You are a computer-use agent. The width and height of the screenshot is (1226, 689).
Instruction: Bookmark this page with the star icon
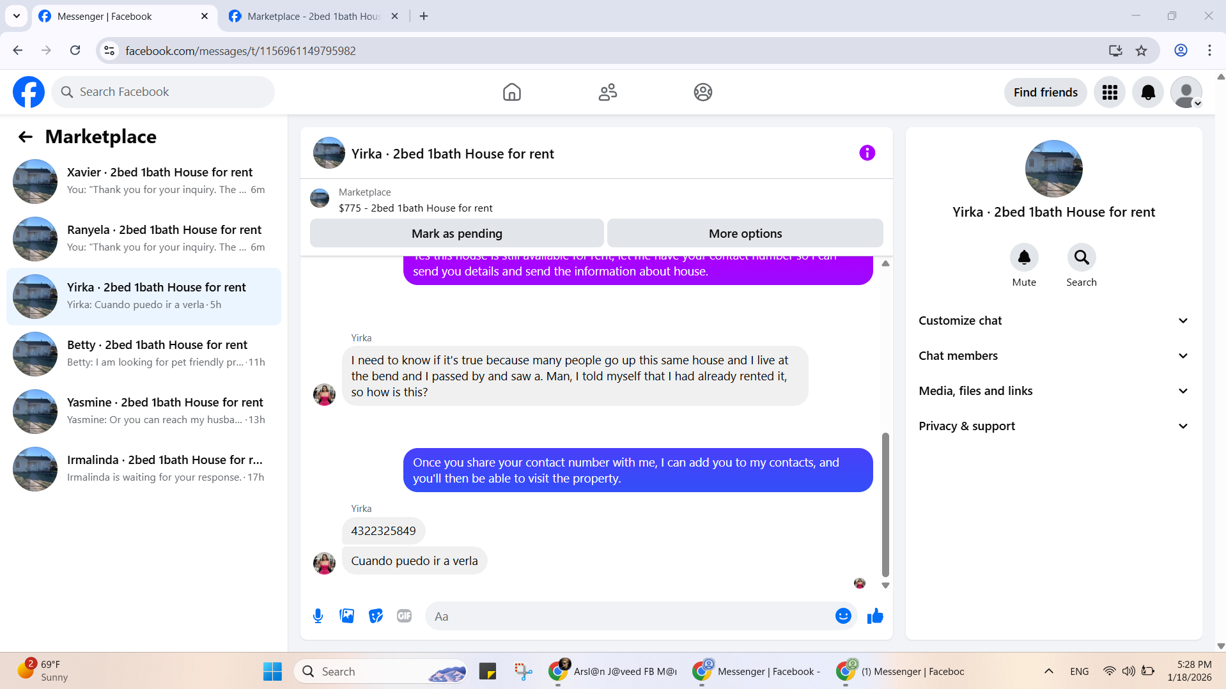click(1142, 50)
